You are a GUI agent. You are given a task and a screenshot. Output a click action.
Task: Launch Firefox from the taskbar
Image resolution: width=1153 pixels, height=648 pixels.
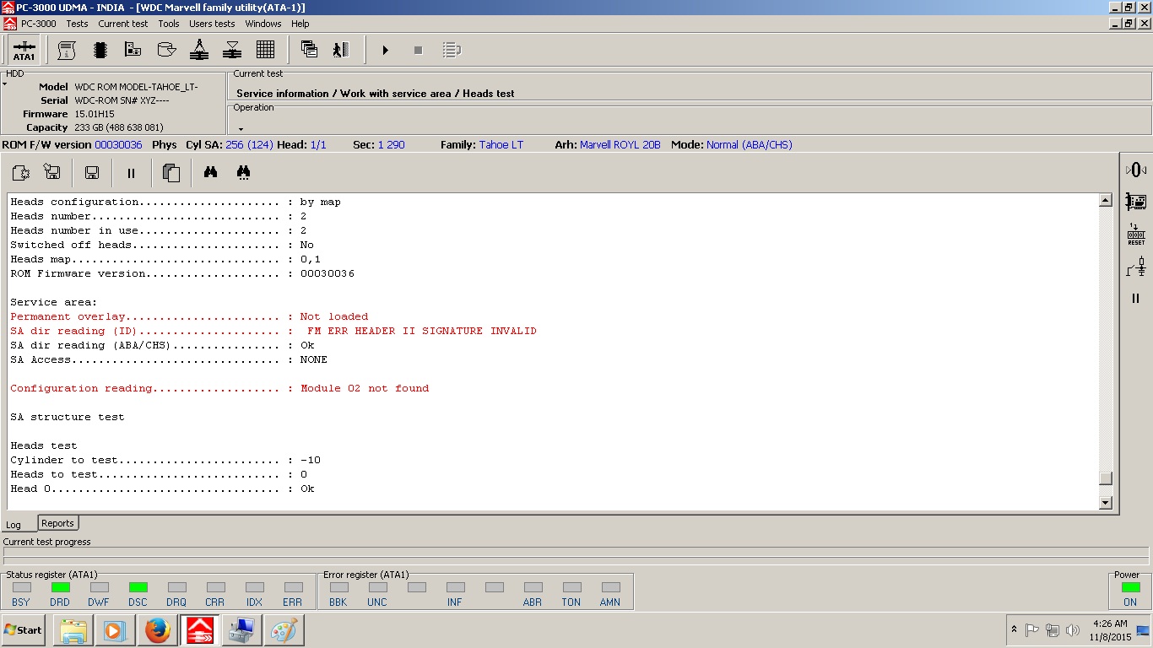[x=158, y=630]
